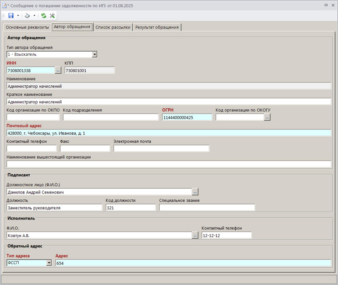Viewport: 338px width, 285px height.
Task: Click the Почтовый адрес input field
Action: click(169, 133)
